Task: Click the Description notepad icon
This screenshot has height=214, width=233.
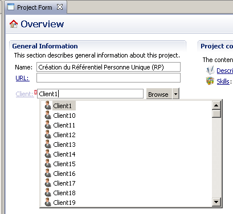Action: click(210, 70)
